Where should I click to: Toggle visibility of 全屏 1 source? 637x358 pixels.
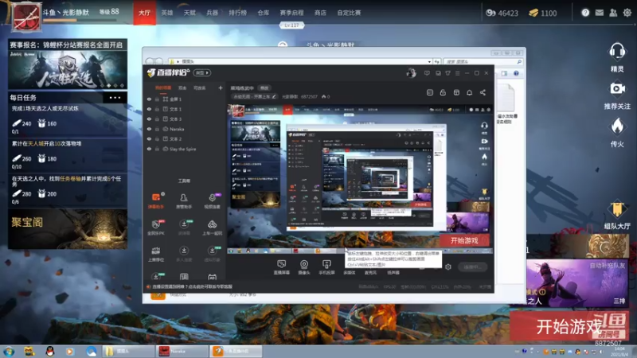(149, 99)
